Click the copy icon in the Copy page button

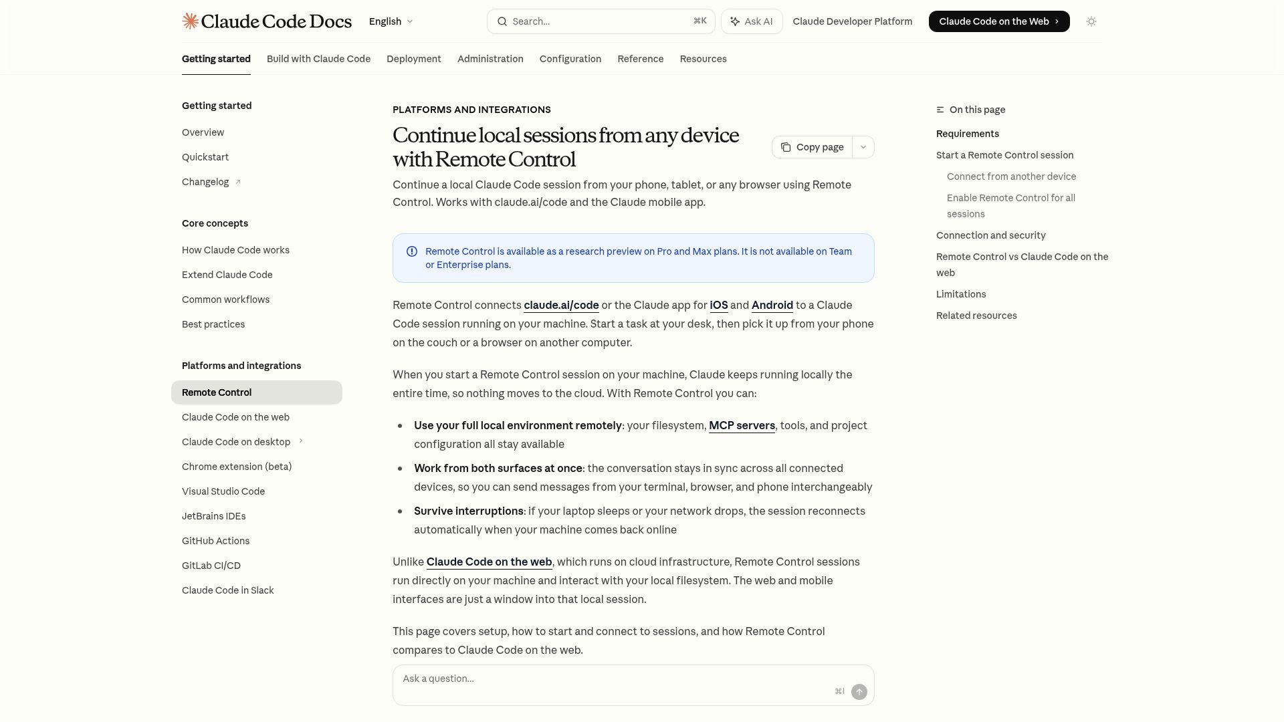(786, 147)
